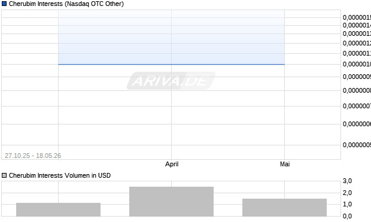Click the 'Cherubim Interests Volumen in USD' label
This screenshot has width=371, height=222.
point(60,175)
